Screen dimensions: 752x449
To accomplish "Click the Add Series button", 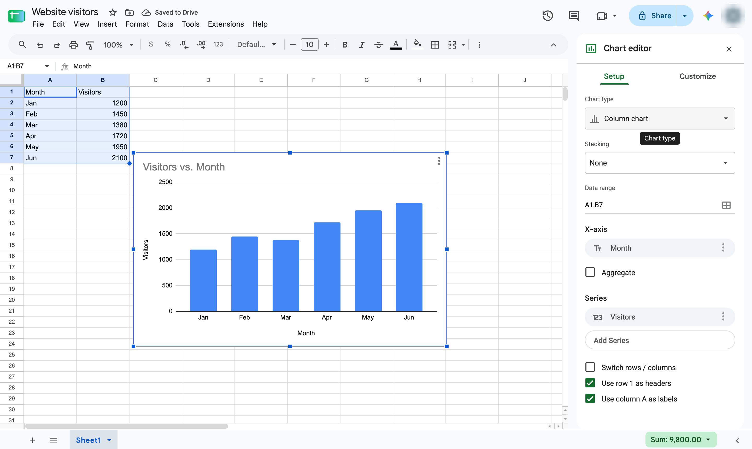I will click(660, 340).
